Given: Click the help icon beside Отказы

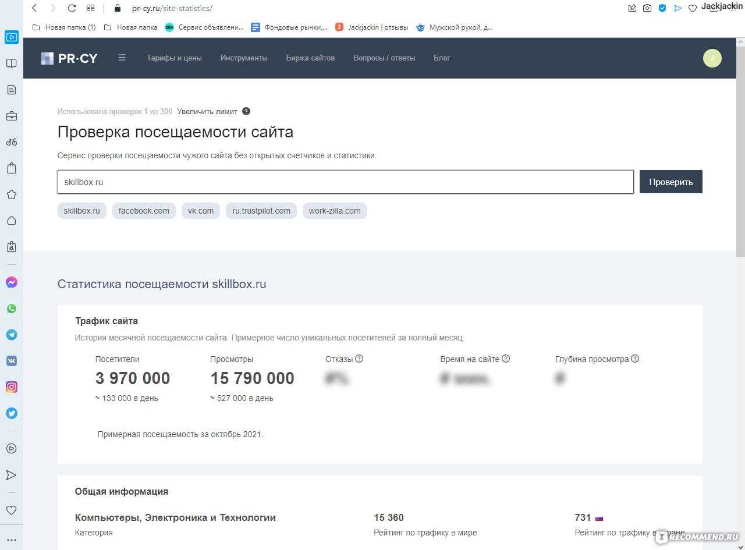Looking at the screenshot, I should click(359, 359).
